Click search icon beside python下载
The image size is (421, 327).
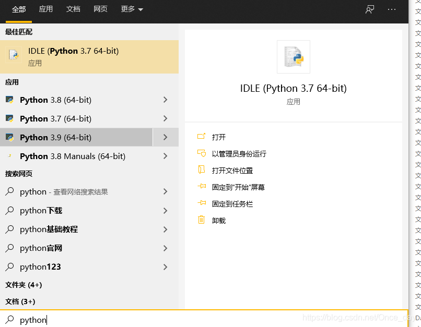tap(10, 210)
